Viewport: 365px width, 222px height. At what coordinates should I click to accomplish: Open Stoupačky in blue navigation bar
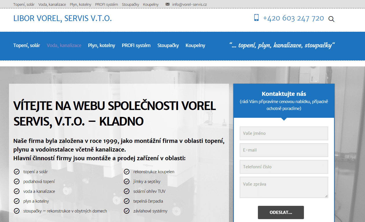pyautogui.click(x=168, y=46)
